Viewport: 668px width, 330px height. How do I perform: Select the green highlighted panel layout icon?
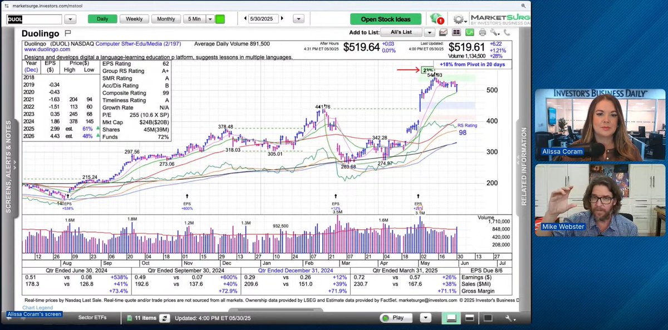click(x=451, y=318)
